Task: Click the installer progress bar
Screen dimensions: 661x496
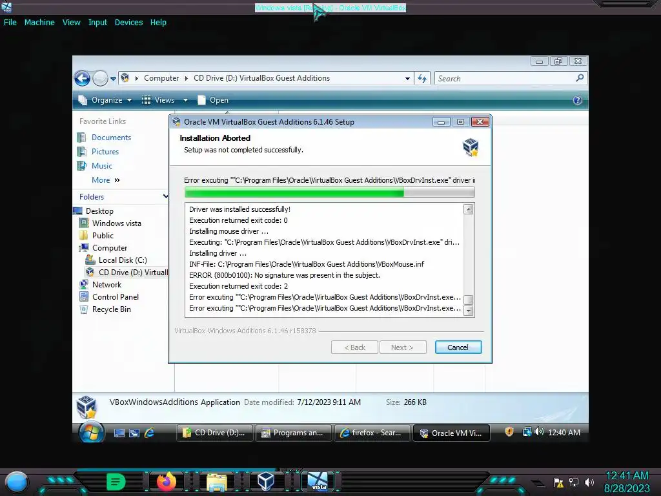Action: [330, 192]
